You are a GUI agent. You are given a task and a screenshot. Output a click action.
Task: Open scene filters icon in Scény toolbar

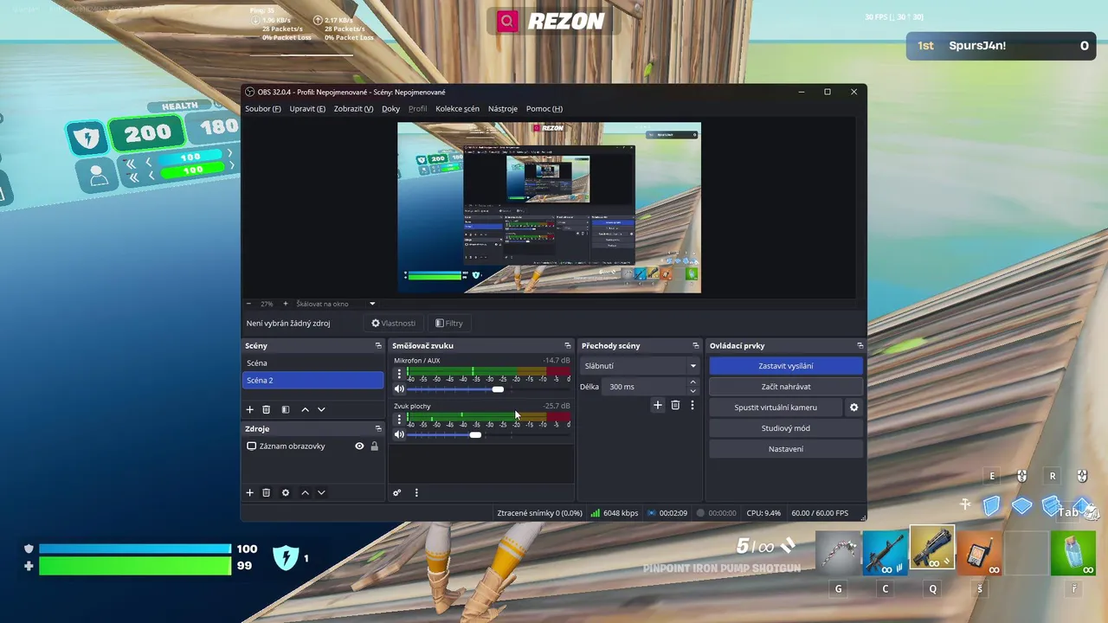[x=286, y=409]
